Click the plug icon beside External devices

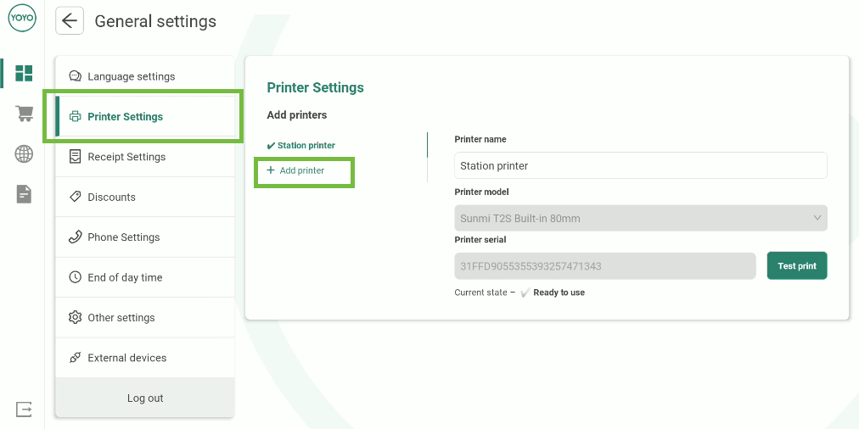(x=75, y=357)
